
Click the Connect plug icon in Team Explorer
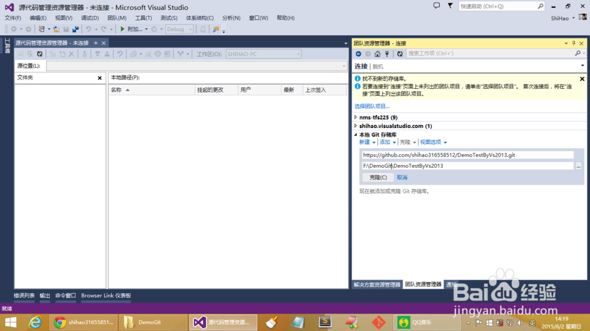coord(387,54)
